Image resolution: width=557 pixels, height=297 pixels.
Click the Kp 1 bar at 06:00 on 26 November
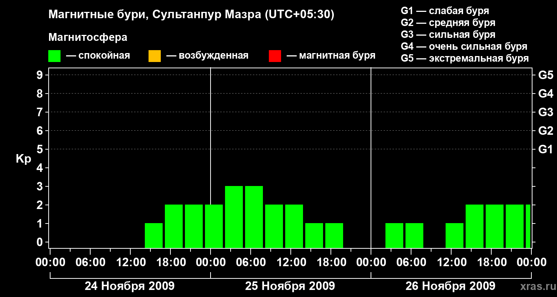(414, 235)
